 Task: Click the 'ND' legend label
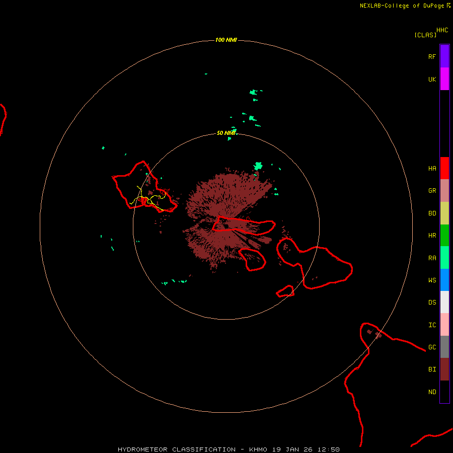point(432,392)
